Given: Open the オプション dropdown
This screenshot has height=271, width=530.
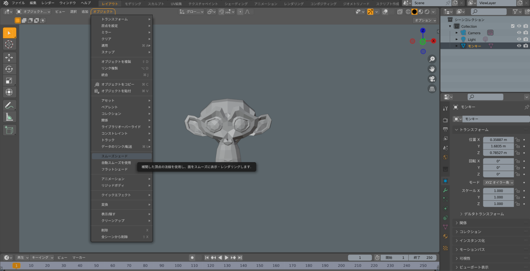Looking at the screenshot, I should click(x=425, y=20).
